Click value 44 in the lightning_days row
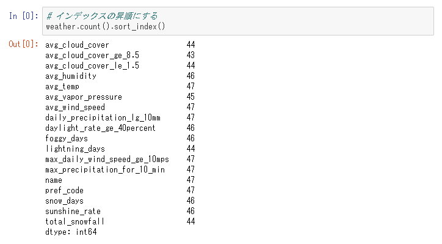Screen dimensions: 442x244 (x=190, y=149)
